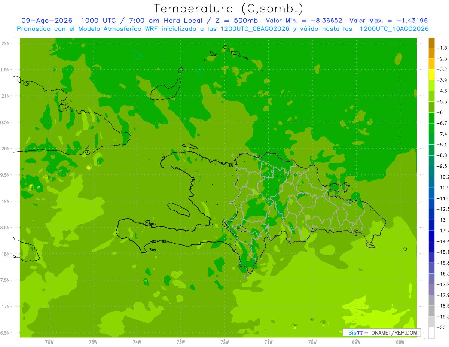
Task: Click the 69W longitude axis label
Action: coord(356,342)
